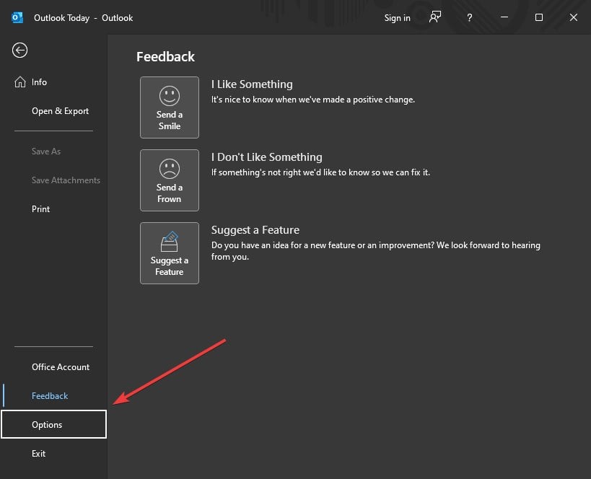
Task: Click the Info home icon
Action: coord(19,82)
